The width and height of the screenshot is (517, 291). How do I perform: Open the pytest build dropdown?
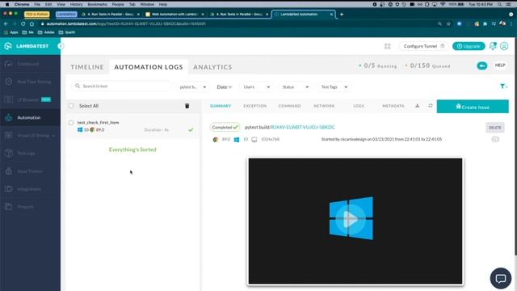pyautogui.click(x=192, y=86)
